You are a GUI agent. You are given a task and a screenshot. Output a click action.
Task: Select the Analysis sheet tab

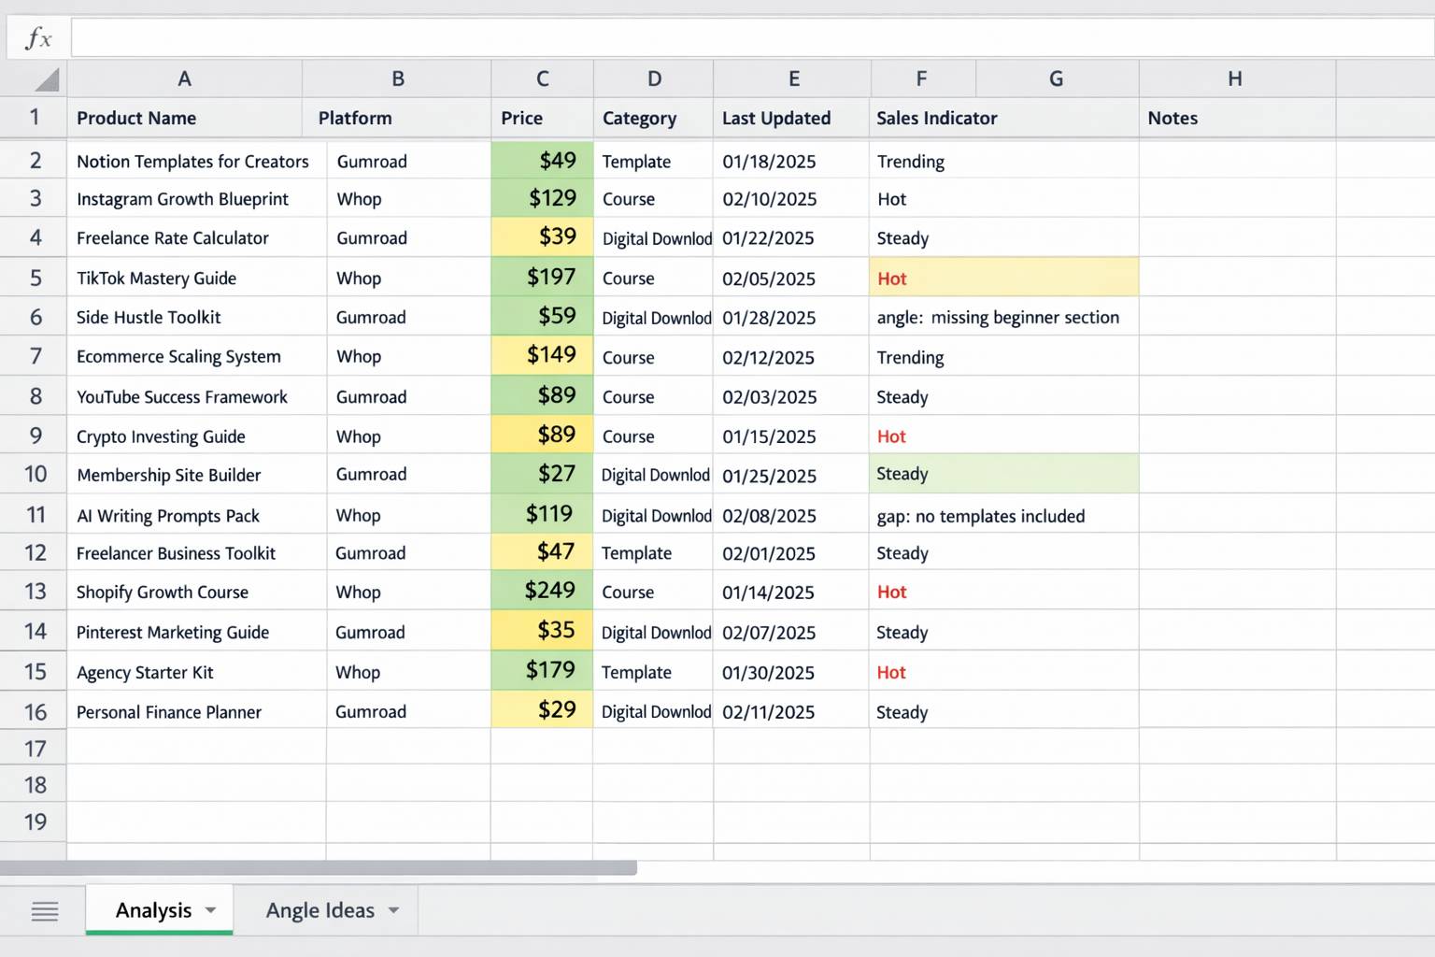pyautogui.click(x=153, y=910)
